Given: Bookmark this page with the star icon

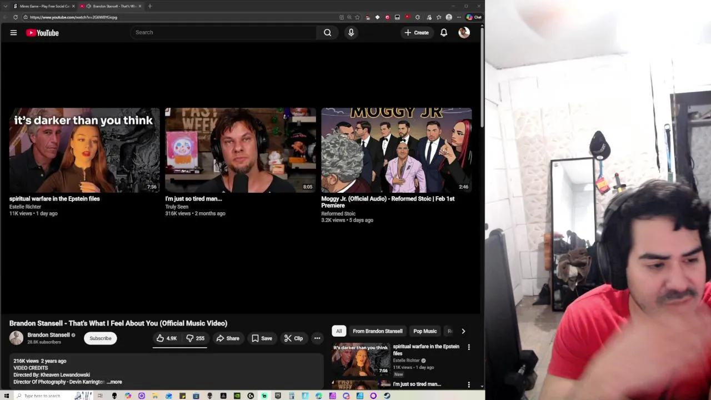Looking at the screenshot, I should tap(357, 17).
